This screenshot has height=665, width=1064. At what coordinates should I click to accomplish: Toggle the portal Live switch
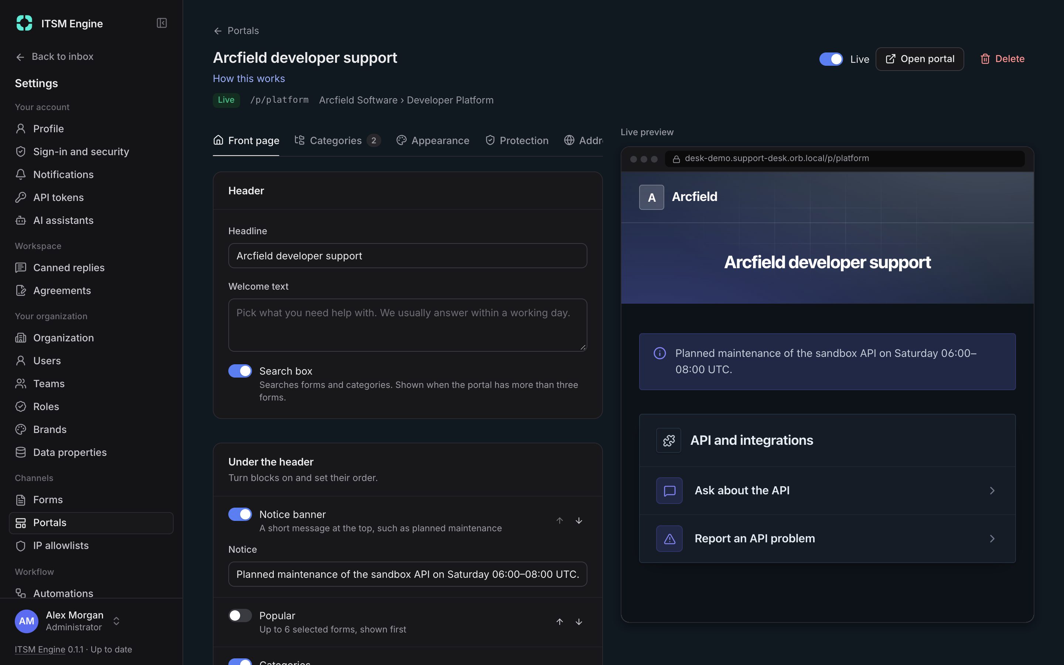[831, 59]
